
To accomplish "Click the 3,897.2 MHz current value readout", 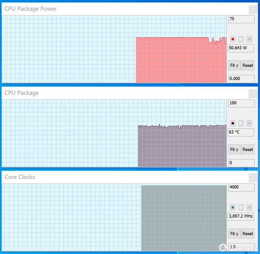I will [x=241, y=216].
